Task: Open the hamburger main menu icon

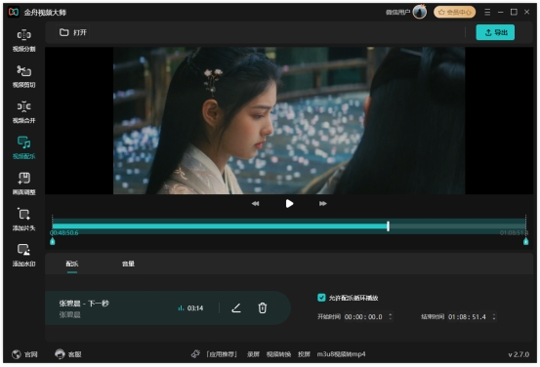Action: click(x=487, y=12)
